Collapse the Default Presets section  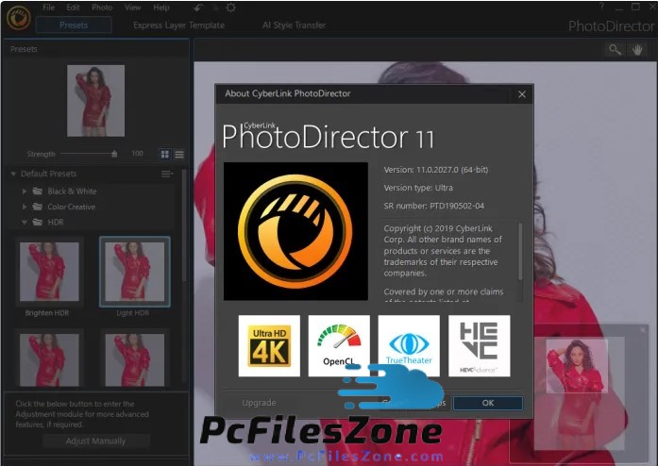13,175
